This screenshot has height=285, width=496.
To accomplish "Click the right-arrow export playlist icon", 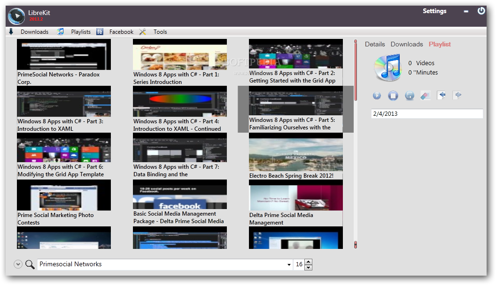I will pyautogui.click(x=457, y=95).
